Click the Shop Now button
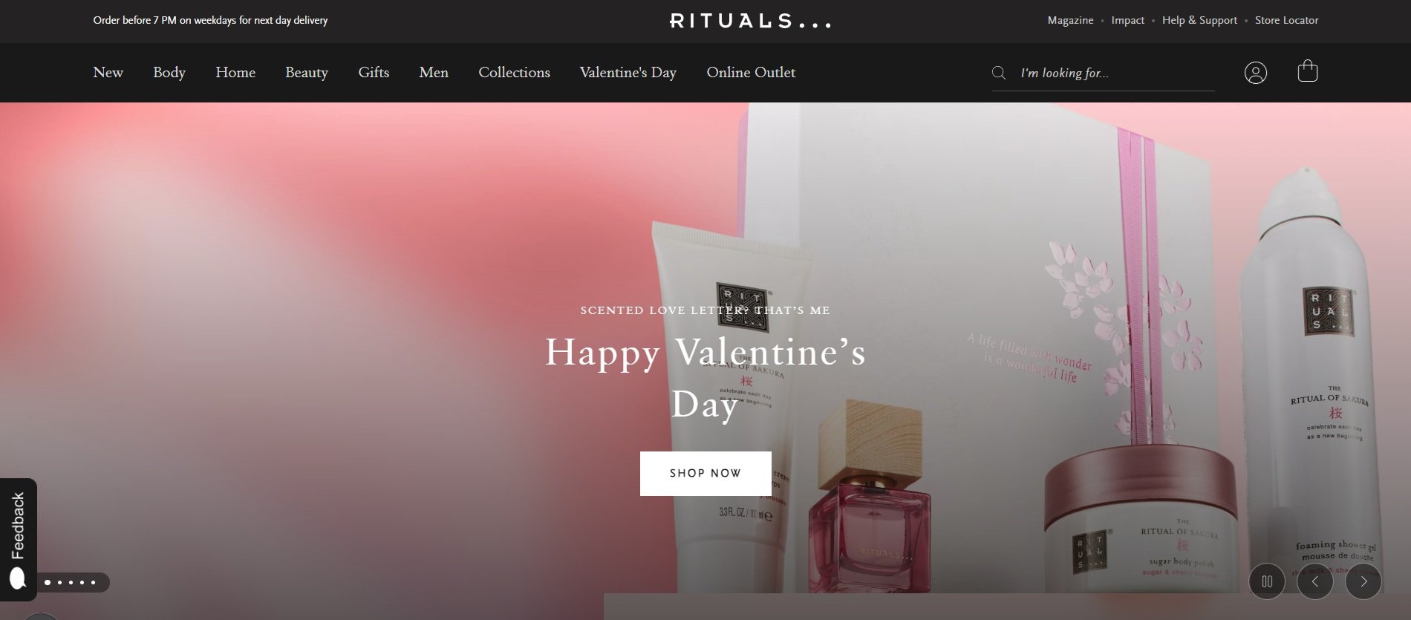Image resolution: width=1411 pixels, height=620 pixels. click(705, 474)
